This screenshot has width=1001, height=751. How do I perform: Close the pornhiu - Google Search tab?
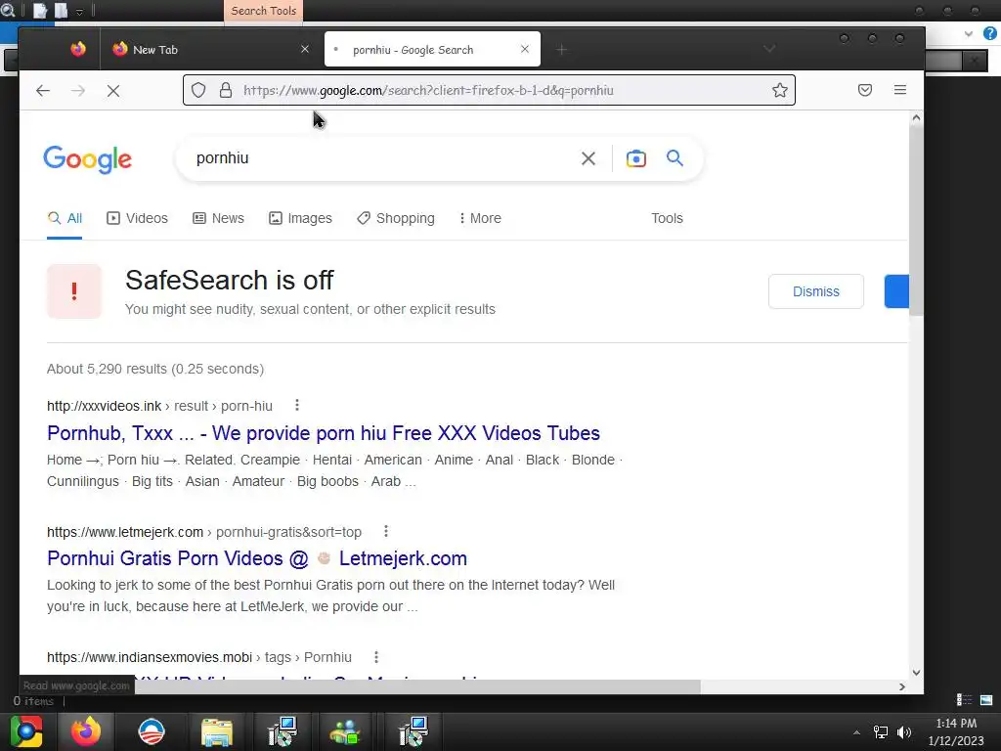(x=525, y=49)
